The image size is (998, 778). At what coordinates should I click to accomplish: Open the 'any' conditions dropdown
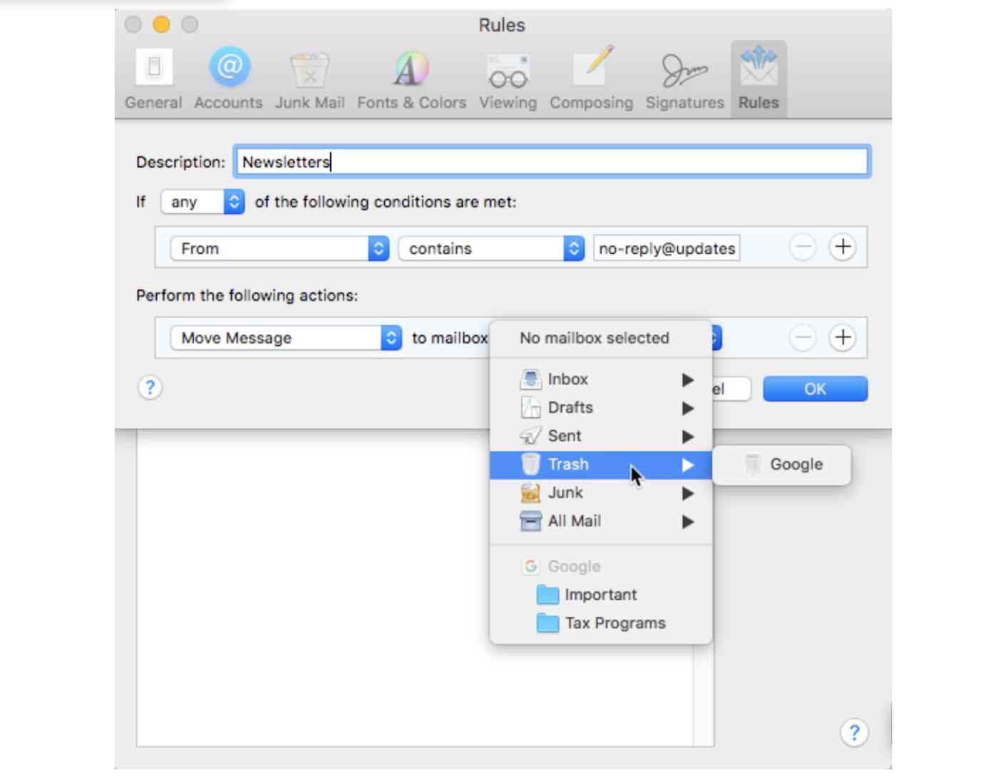coord(202,202)
